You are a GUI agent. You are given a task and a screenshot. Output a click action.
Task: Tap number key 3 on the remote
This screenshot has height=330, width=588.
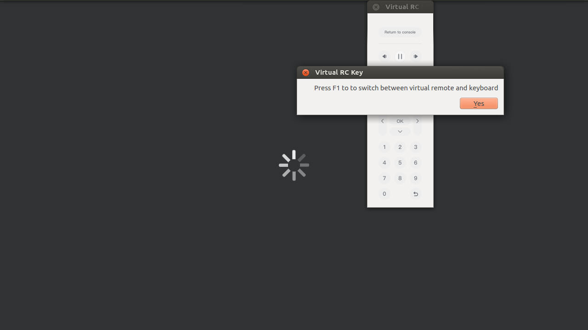click(416, 147)
